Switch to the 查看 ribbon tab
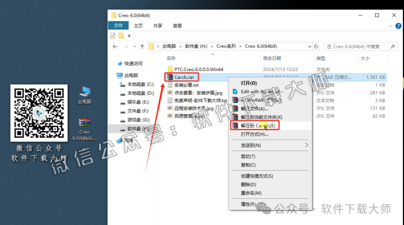This screenshot has width=404, height=225. point(177,26)
